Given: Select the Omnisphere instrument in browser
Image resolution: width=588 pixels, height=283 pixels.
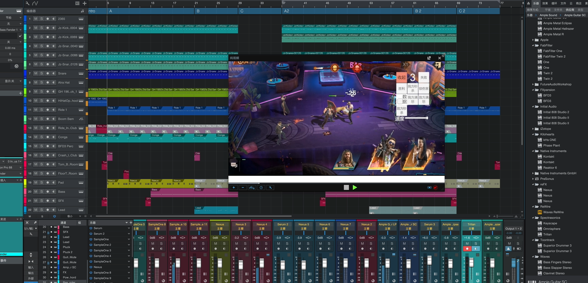Looking at the screenshot, I should click(552, 229).
